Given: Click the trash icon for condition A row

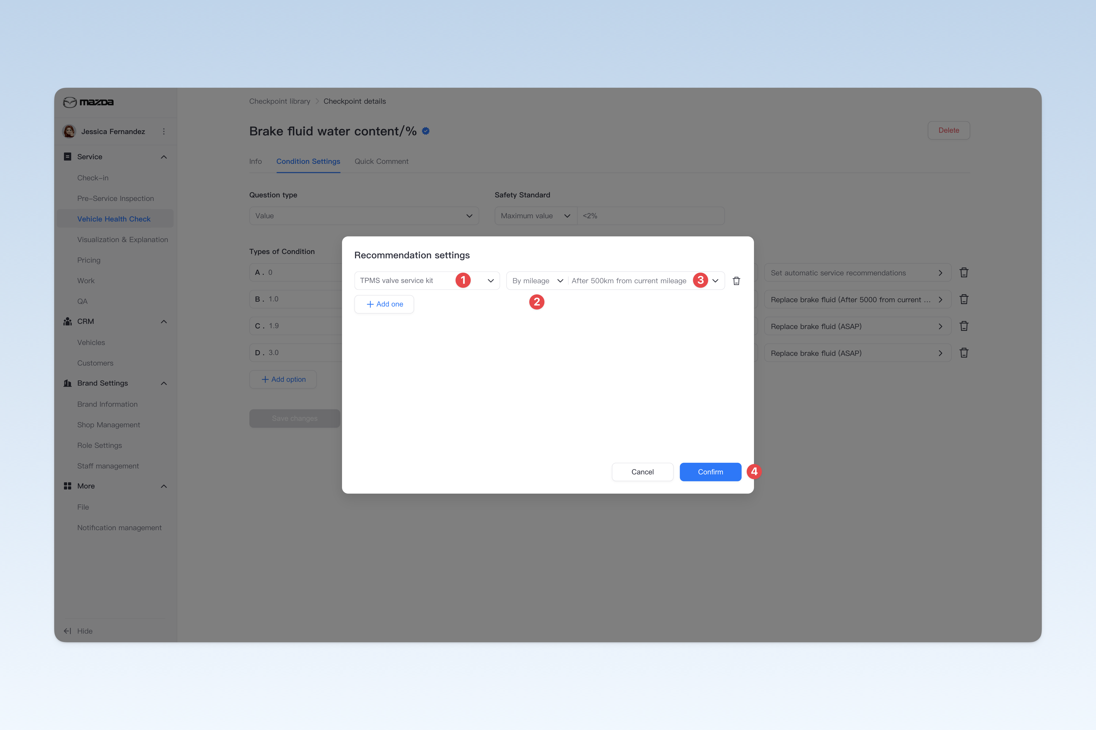Looking at the screenshot, I should coord(964,273).
